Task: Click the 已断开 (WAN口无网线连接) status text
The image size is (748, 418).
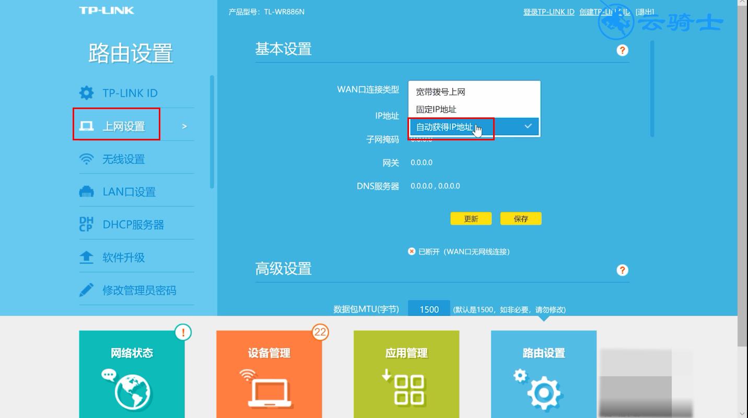Action: [464, 252]
